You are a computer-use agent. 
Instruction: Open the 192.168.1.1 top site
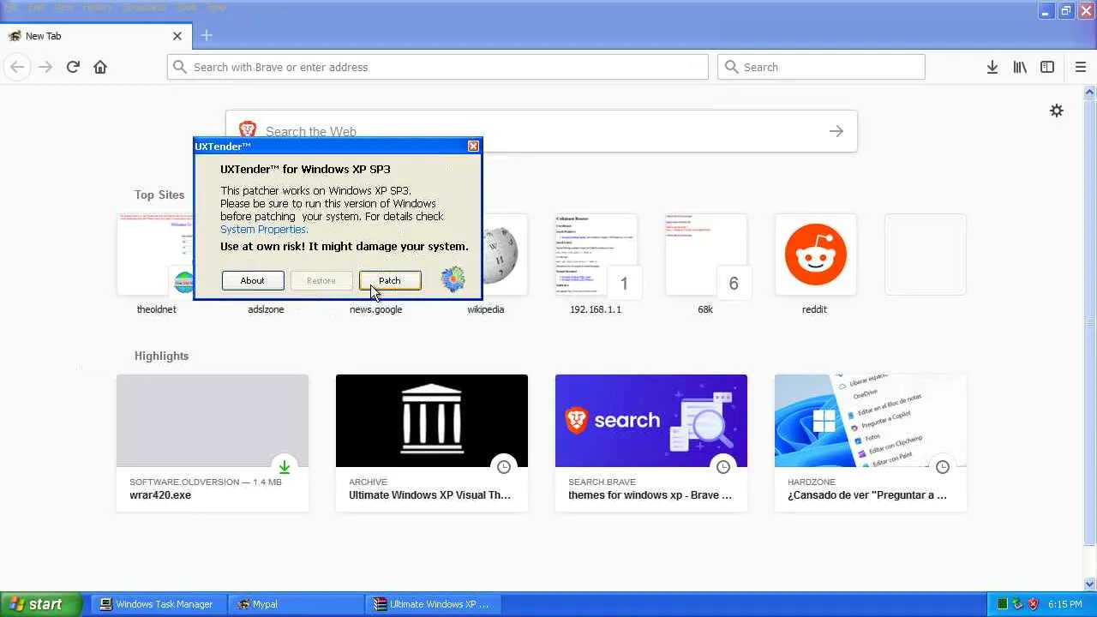click(x=596, y=264)
